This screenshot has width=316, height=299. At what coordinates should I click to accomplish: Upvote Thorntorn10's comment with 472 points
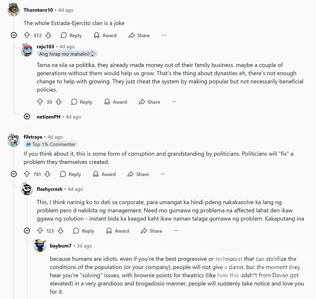click(x=27, y=36)
